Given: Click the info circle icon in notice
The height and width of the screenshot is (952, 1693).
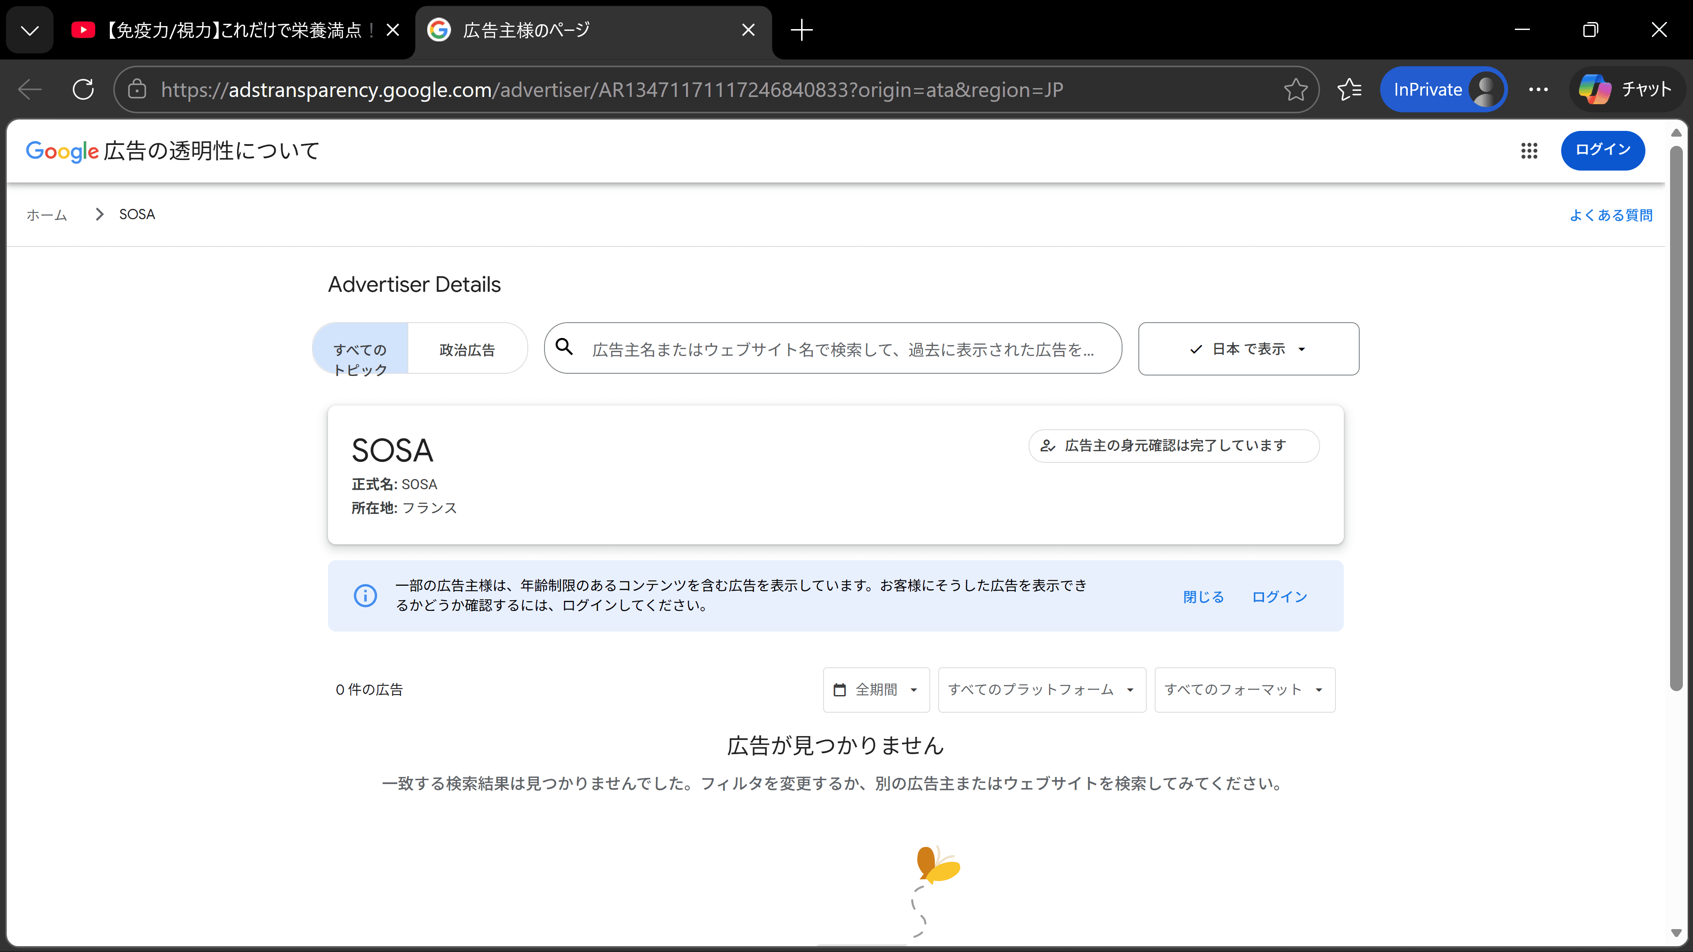Looking at the screenshot, I should [x=365, y=595].
